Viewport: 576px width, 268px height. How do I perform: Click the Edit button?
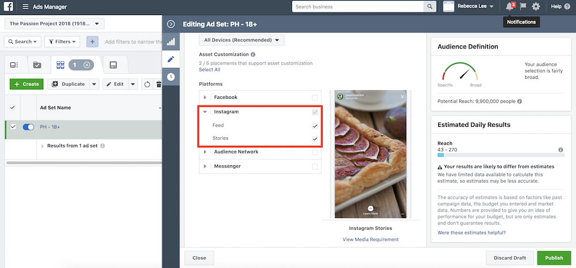pos(115,84)
